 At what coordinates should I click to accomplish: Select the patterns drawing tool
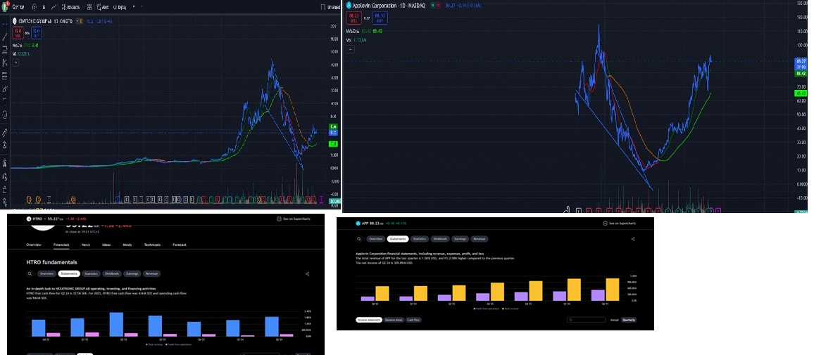point(5,63)
